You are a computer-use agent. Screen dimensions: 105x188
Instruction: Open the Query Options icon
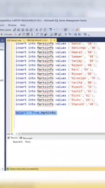tap(28, 35)
